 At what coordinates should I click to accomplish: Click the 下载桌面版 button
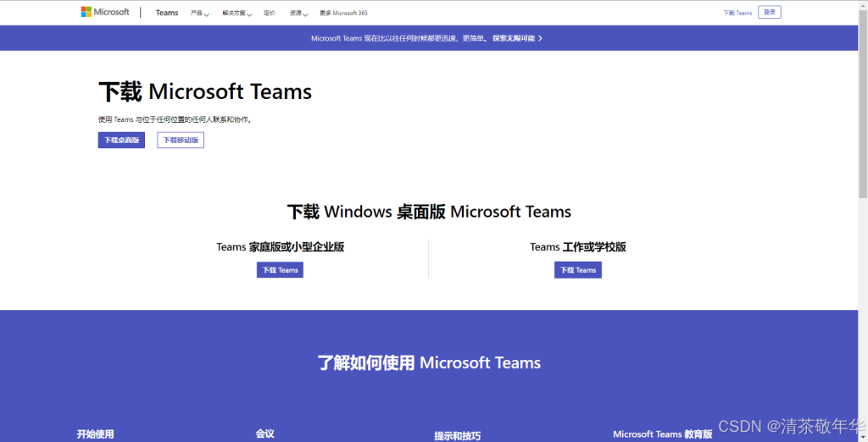click(x=121, y=140)
